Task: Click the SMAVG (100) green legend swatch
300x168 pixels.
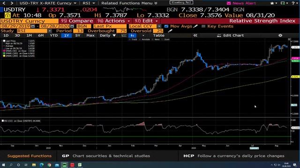Action: pos(4,54)
